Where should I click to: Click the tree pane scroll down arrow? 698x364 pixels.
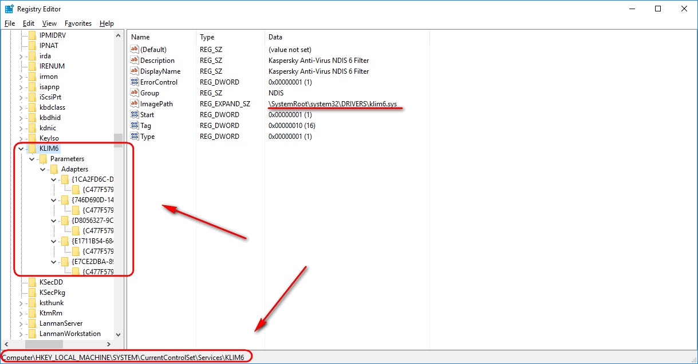[x=118, y=334]
